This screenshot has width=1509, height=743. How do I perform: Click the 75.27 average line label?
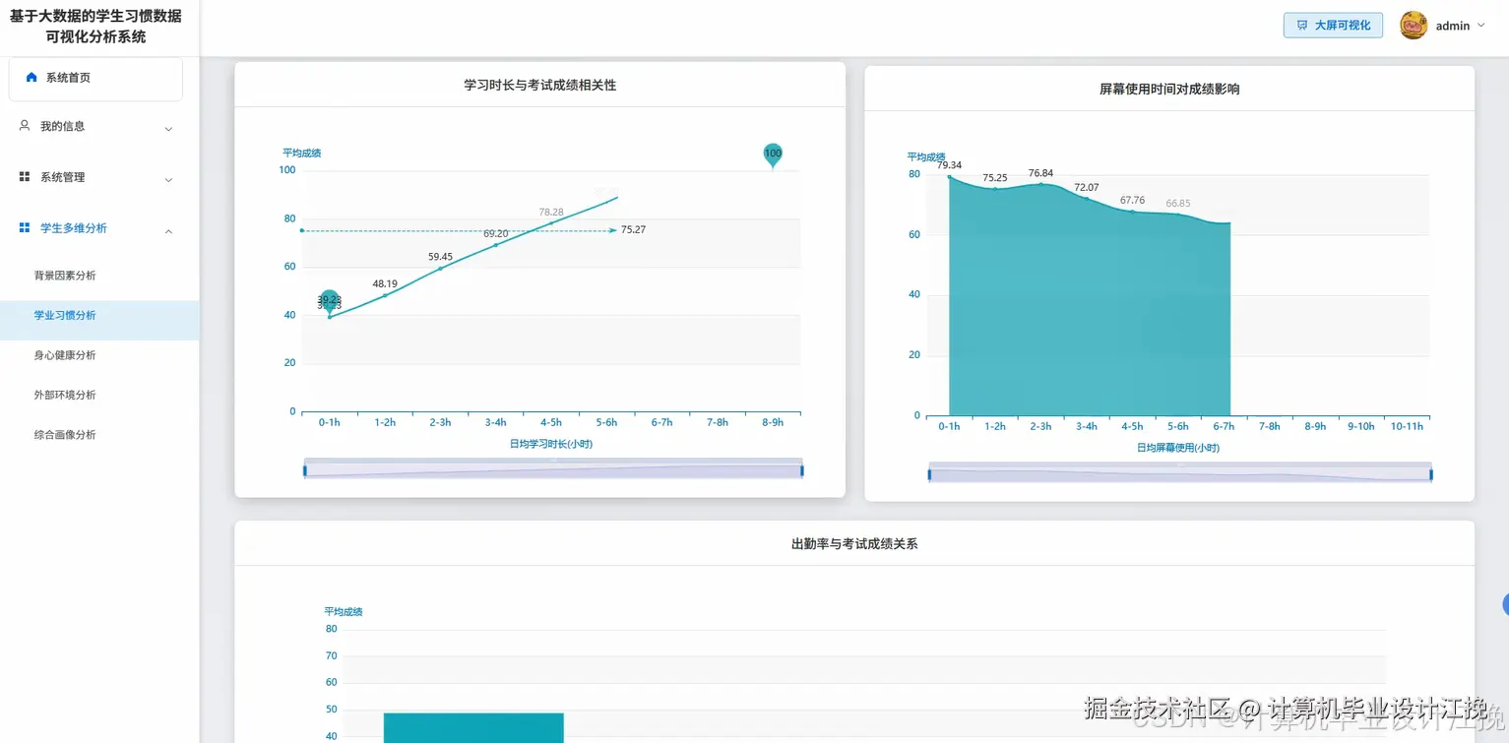[634, 230]
